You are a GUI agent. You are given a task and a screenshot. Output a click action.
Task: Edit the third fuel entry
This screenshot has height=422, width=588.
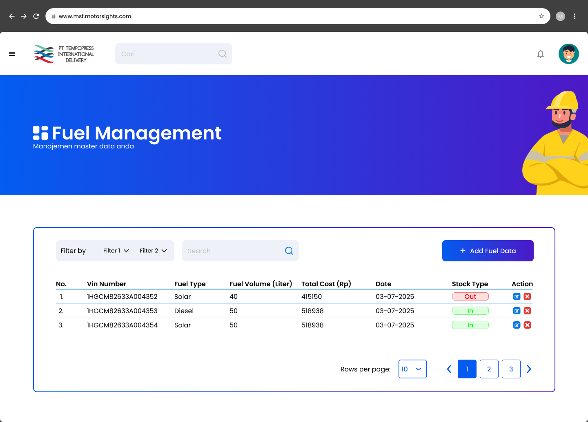pos(517,325)
